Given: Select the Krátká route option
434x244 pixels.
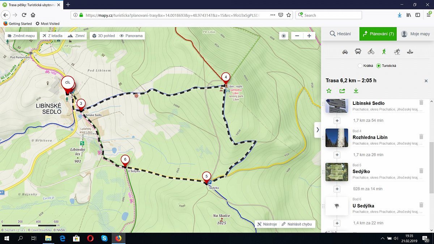Looking at the screenshot, I should [360, 66].
